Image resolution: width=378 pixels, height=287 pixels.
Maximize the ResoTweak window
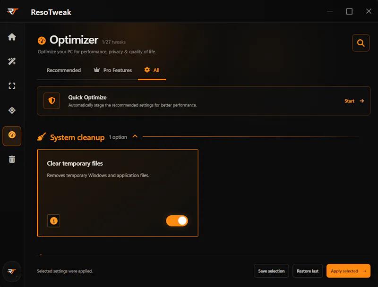tap(349, 11)
